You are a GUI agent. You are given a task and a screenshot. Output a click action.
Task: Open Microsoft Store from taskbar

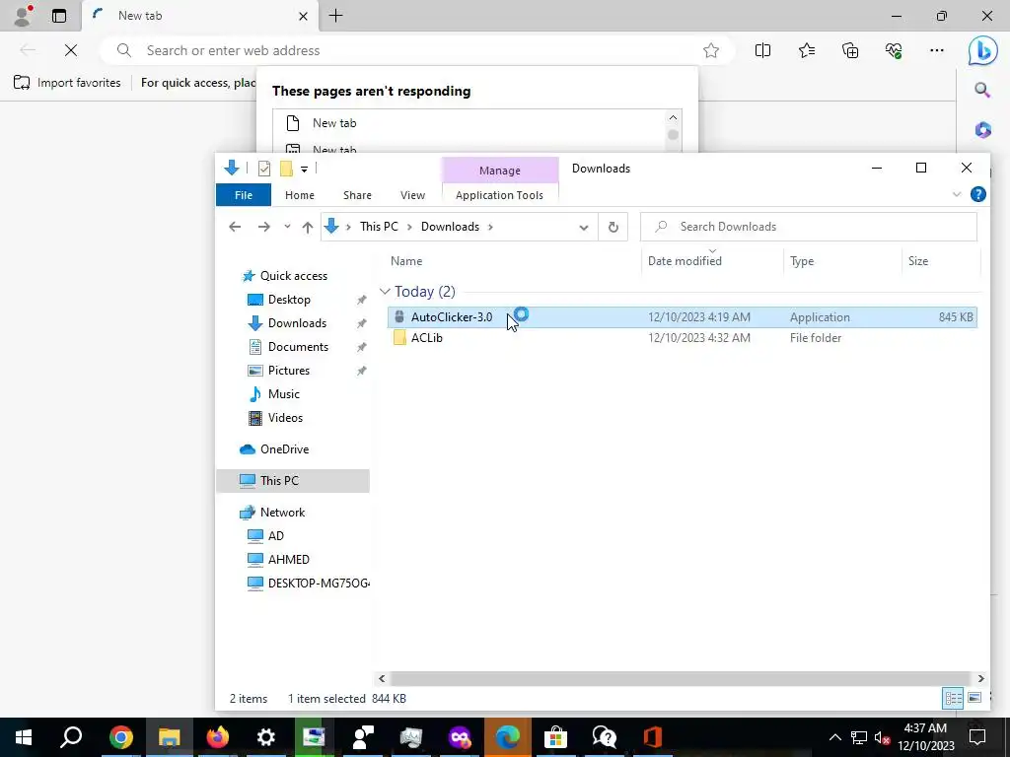pos(555,737)
